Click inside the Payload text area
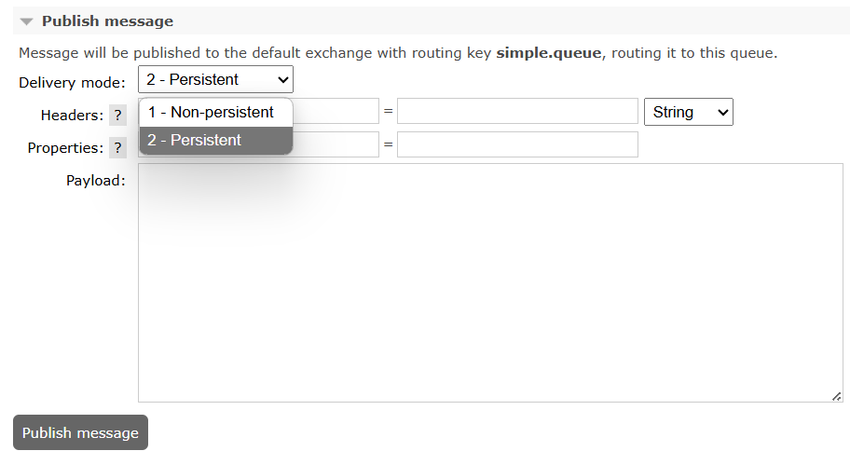 [490, 282]
